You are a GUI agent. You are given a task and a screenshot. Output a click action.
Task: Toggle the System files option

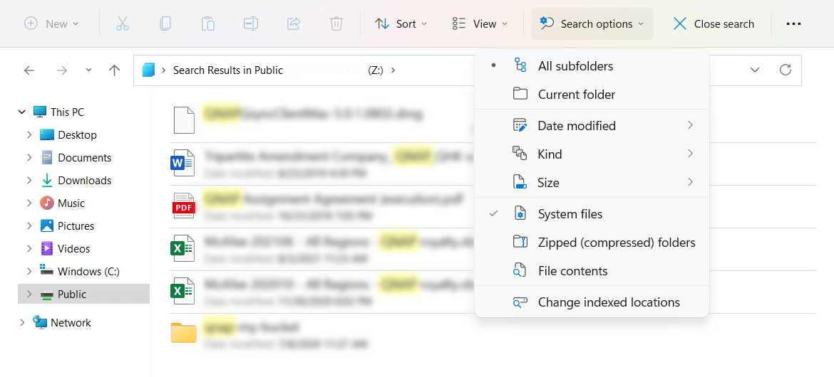click(x=570, y=214)
